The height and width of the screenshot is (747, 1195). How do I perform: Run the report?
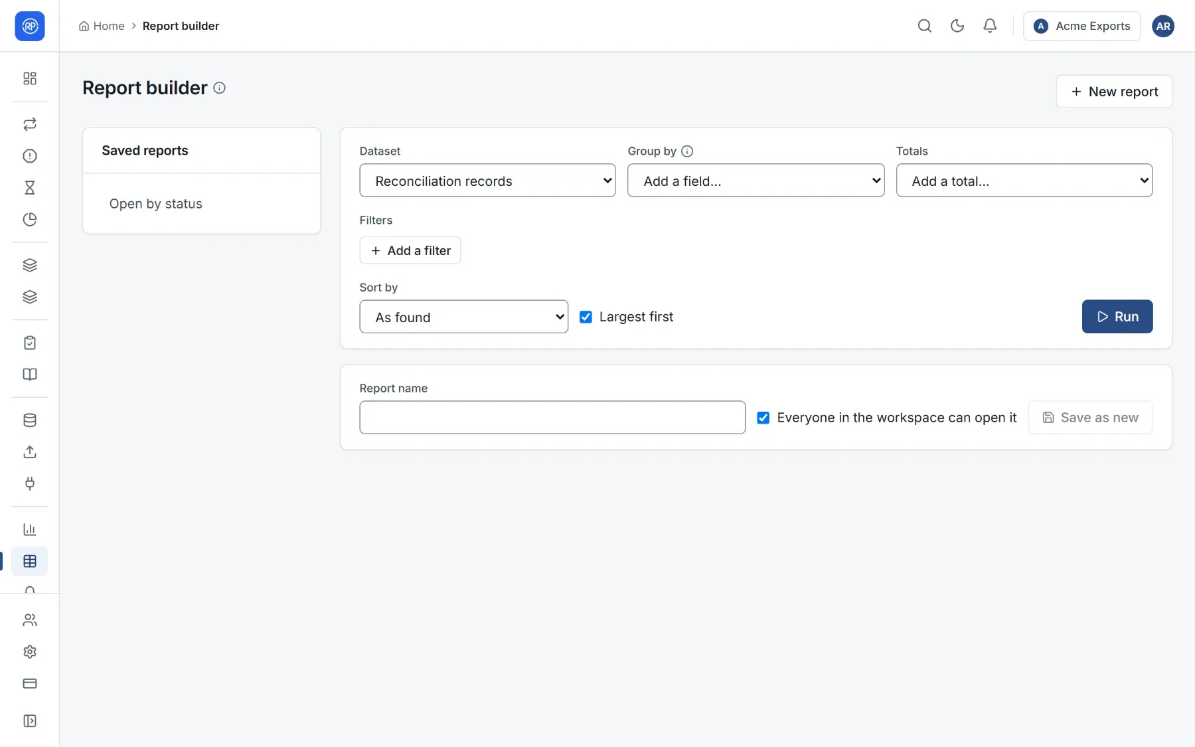(1117, 317)
